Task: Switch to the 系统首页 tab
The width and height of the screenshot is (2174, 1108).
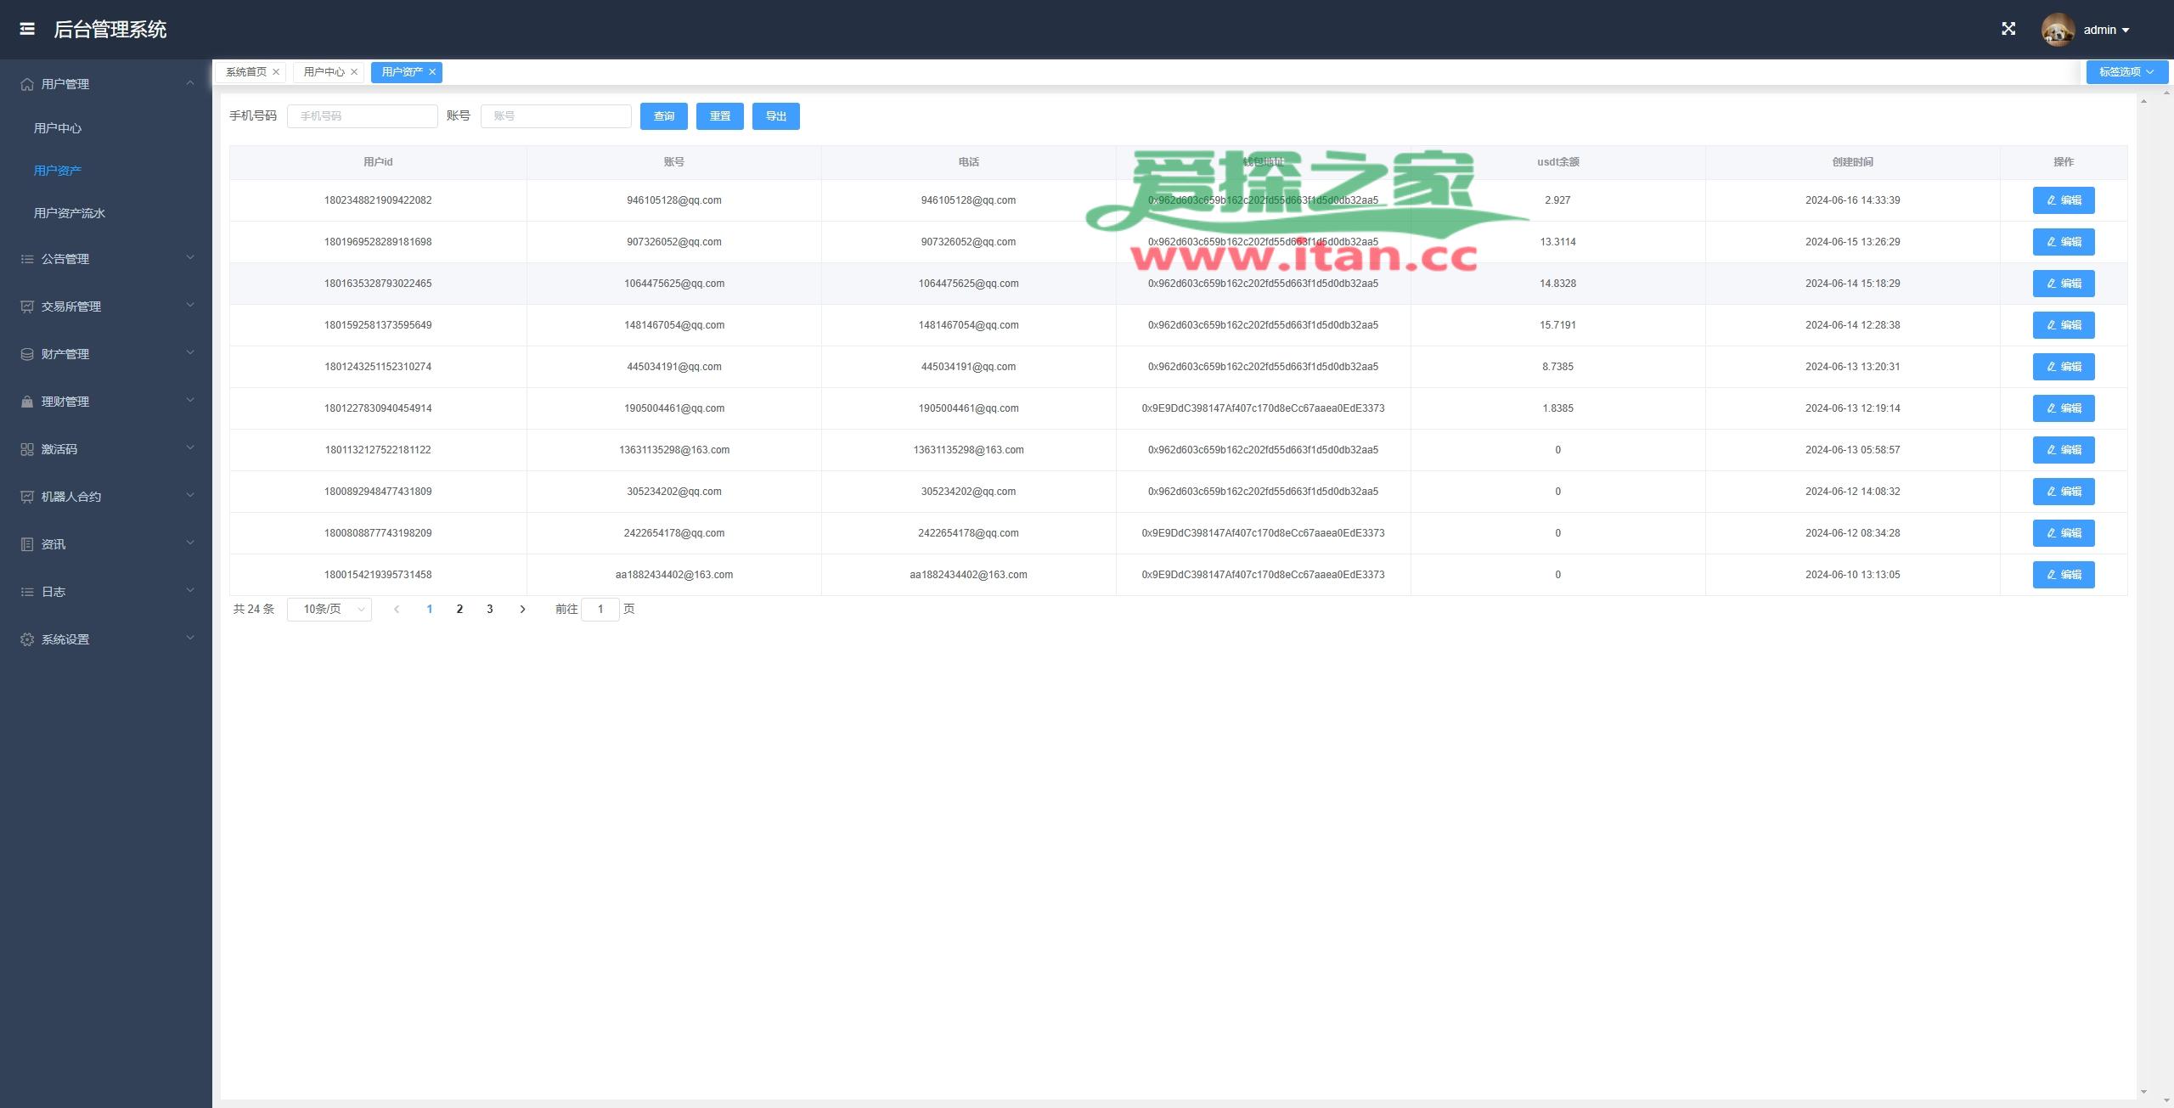Action: (x=245, y=72)
